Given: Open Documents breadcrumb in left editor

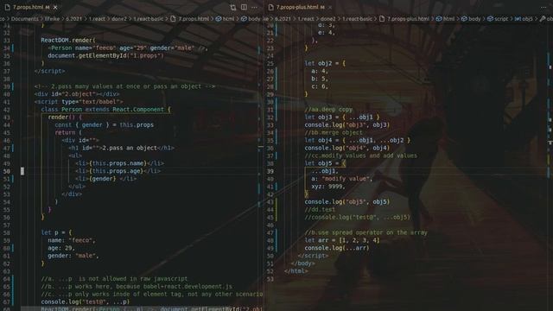Looking at the screenshot, I should 25,19.
